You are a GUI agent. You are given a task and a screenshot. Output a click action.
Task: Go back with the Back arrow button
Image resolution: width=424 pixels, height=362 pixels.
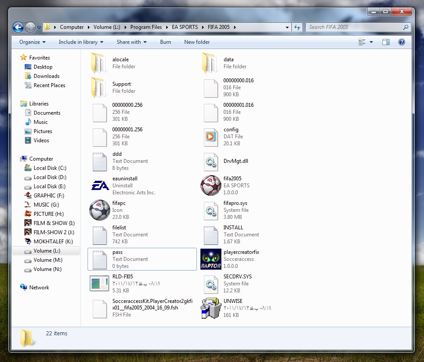(x=18, y=27)
